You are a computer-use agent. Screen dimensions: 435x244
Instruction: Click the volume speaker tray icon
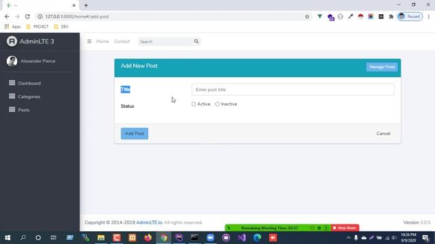pyautogui.click(x=394, y=238)
